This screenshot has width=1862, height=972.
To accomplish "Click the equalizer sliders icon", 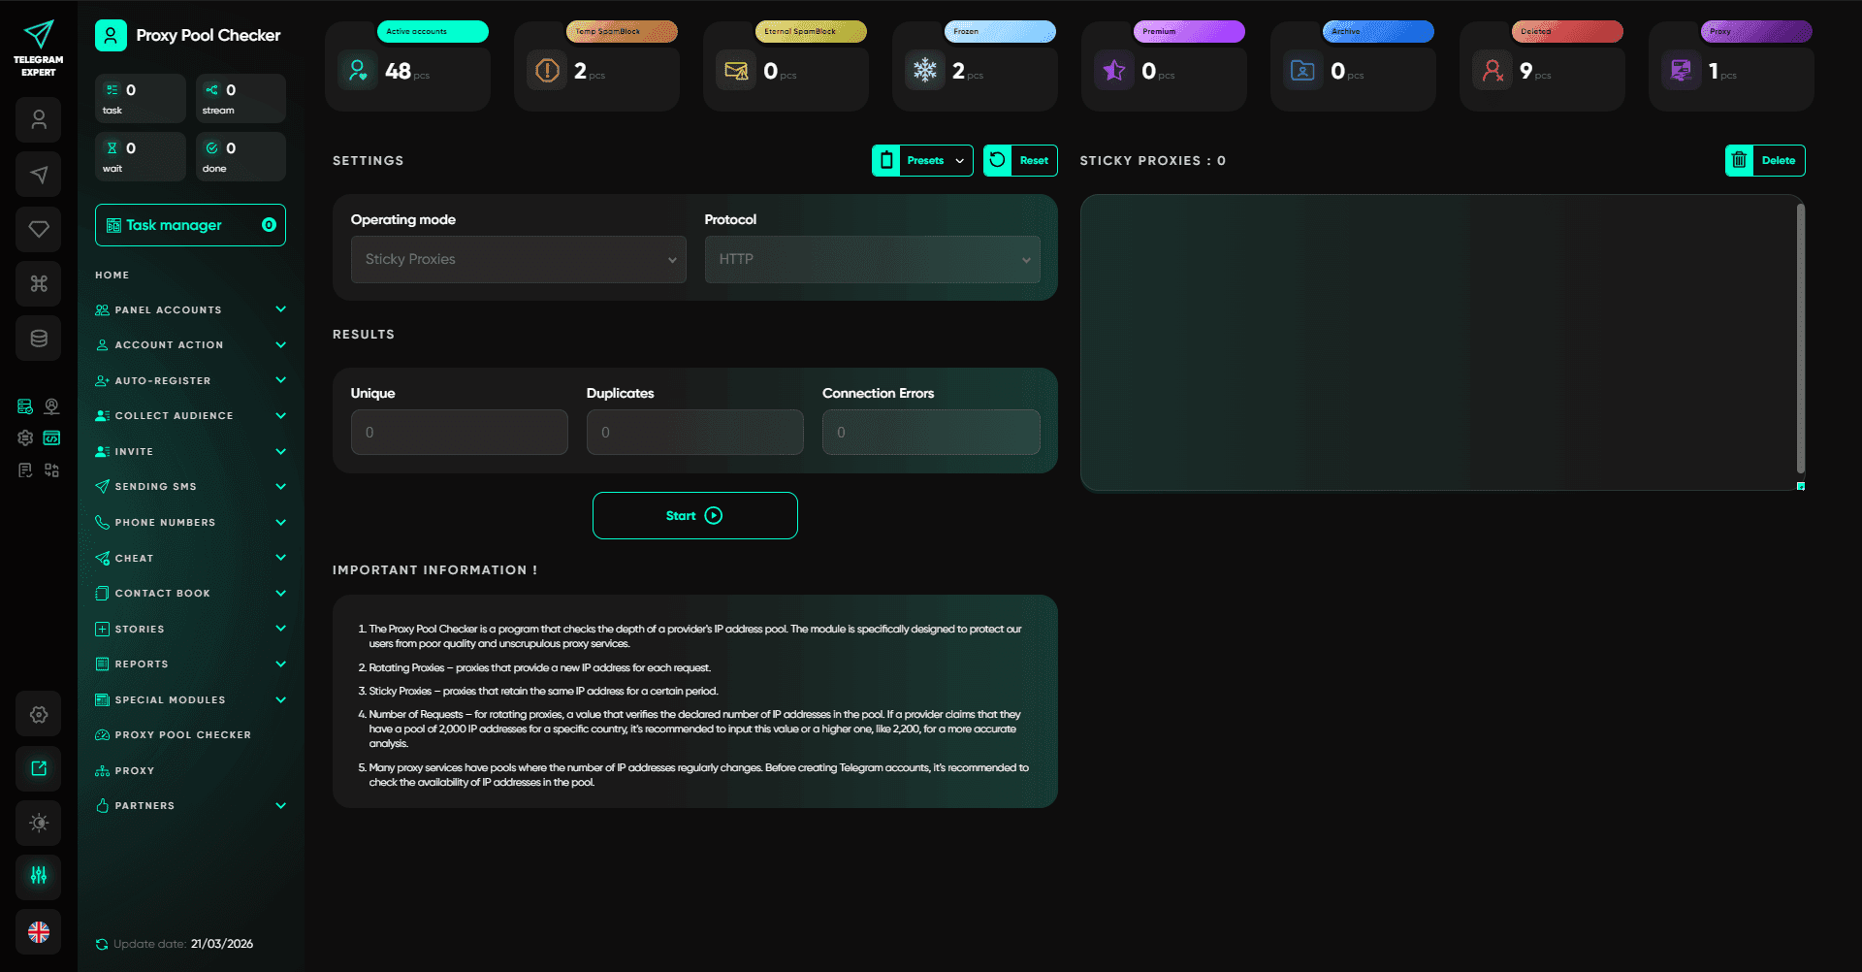I will [39, 876].
